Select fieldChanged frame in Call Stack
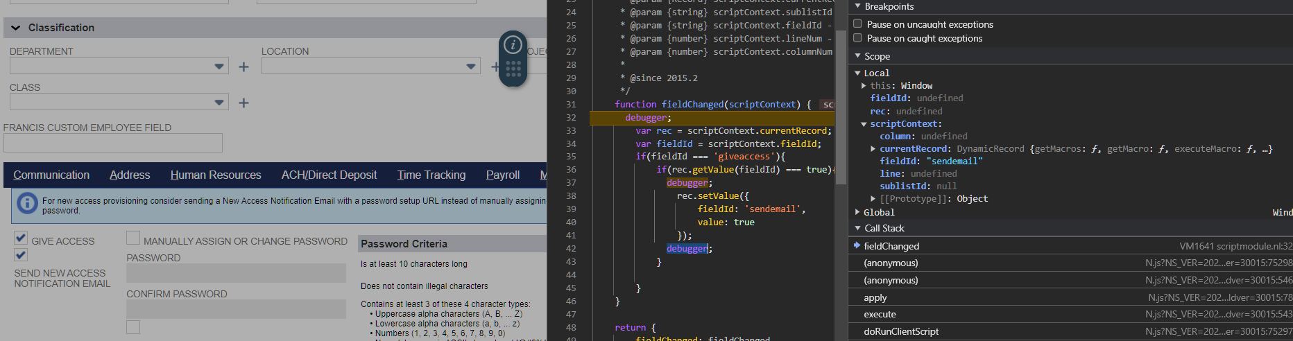Screen dimensions: 1293x341 [1070, 246]
